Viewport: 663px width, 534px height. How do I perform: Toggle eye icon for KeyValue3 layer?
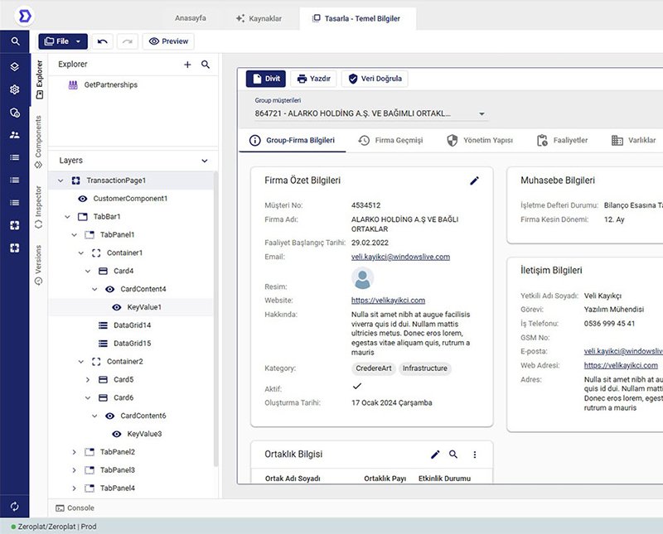(116, 434)
